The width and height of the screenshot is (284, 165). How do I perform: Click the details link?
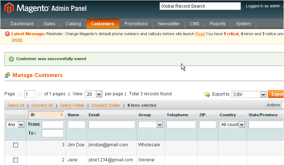[17, 40]
